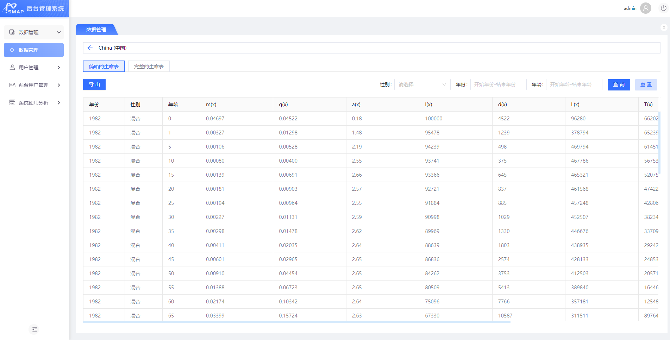This screenshot has height=340, width=670.
Task: Open the 性别 dropdown selector
Action: click(422, 84)
